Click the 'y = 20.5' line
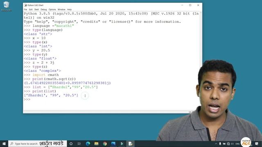 point(41,50)
